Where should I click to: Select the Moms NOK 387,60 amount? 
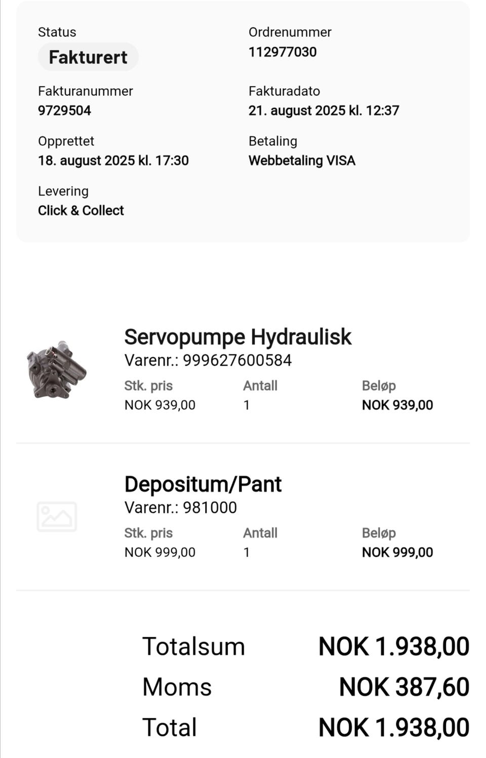tap(404, 687)
